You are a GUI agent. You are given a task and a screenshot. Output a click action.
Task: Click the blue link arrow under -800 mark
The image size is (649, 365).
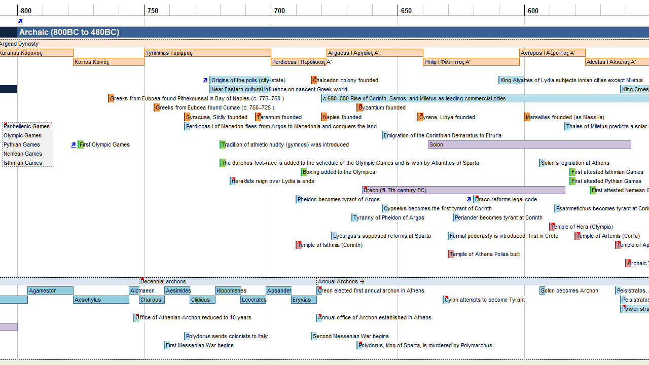coord(20,22)
